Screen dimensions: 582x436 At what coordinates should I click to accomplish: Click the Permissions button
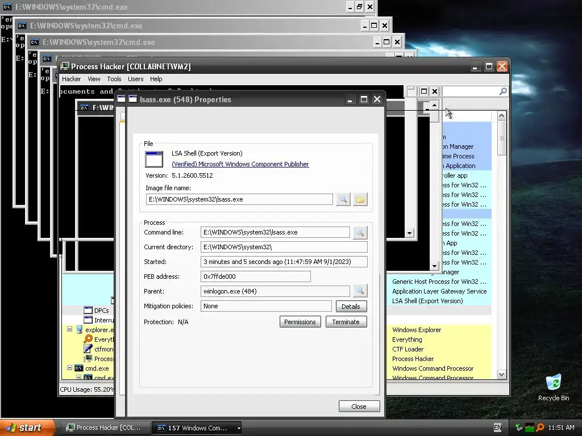point(300,322)
